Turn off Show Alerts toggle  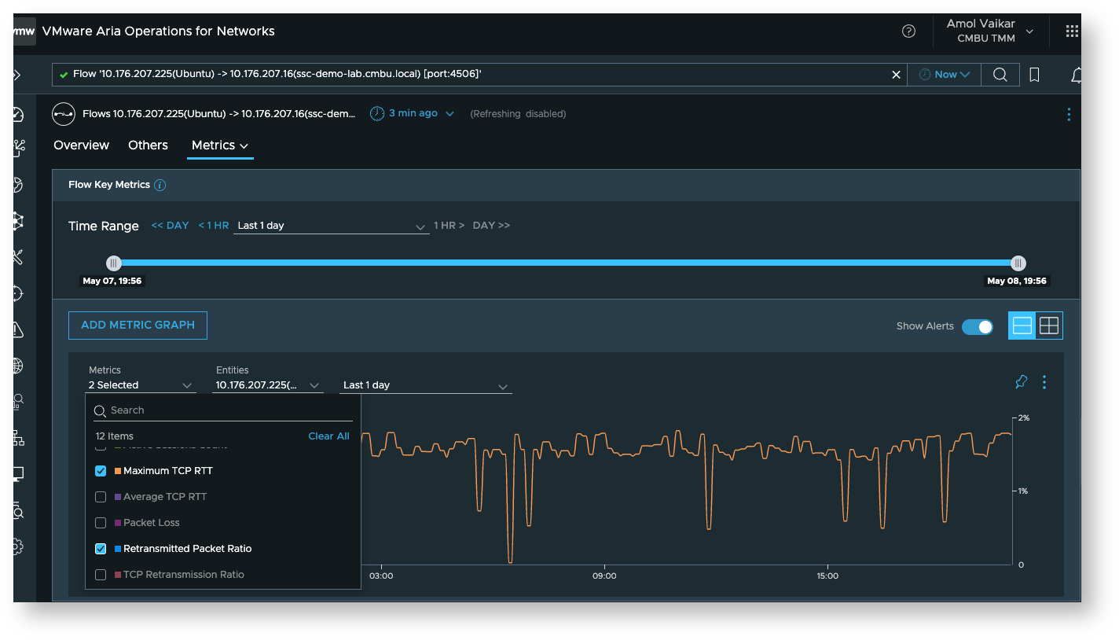pyautogui.click(x=978, y=326)
